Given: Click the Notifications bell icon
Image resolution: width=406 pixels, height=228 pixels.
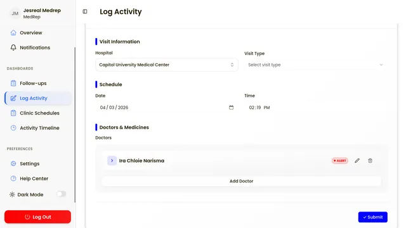Looking at the screenshot, I should tap(13, 47).
